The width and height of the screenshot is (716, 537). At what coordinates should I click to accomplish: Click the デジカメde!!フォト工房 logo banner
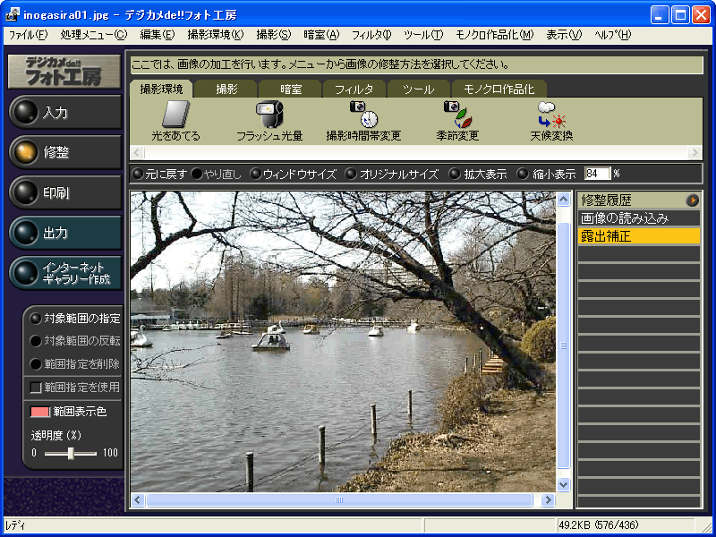tap(64, 72)
